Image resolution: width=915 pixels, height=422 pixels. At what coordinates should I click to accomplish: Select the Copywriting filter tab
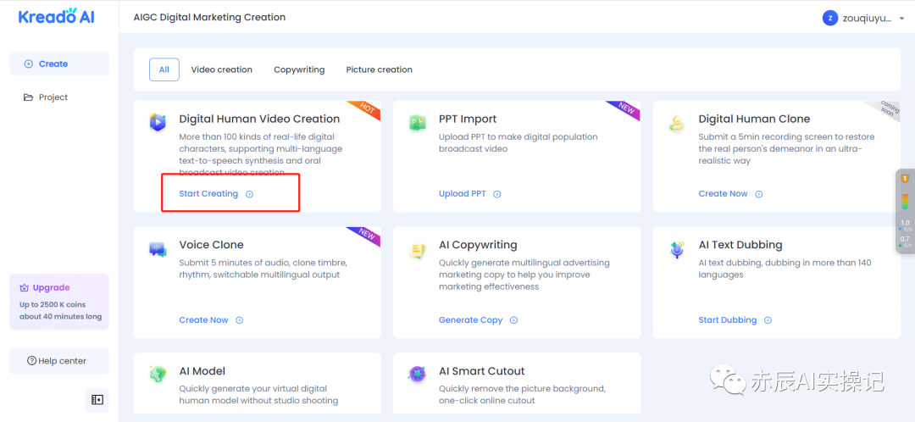point(299,69)
